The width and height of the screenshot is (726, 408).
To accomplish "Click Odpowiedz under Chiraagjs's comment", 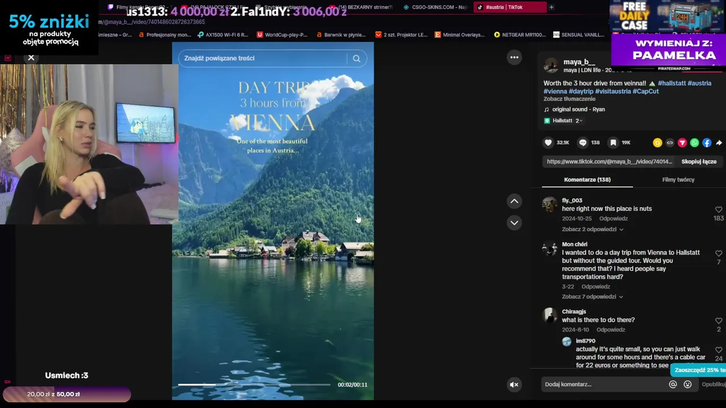I will coord(610,330).
